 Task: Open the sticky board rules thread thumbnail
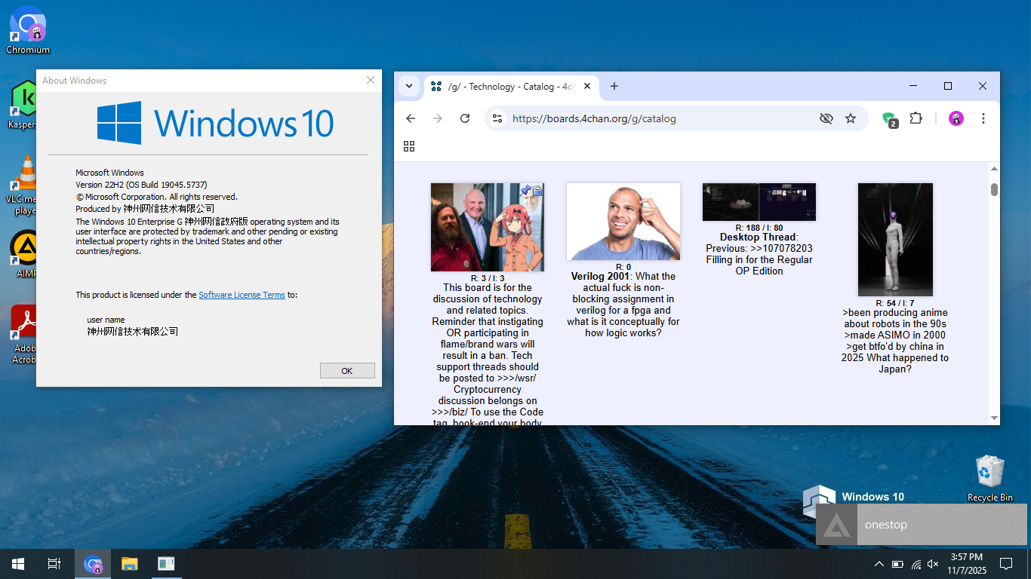pos(488,227)
